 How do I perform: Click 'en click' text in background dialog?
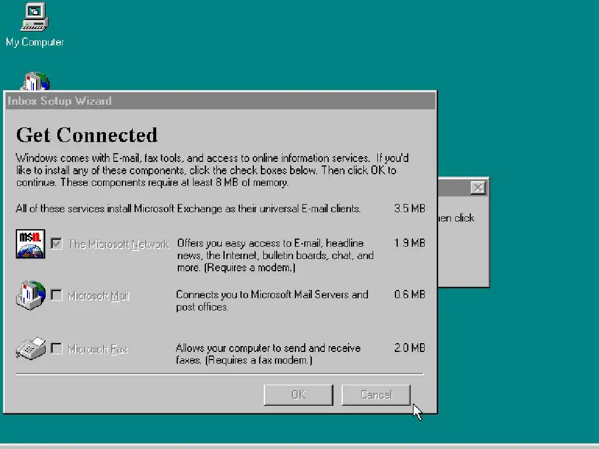tap(456, 218)
